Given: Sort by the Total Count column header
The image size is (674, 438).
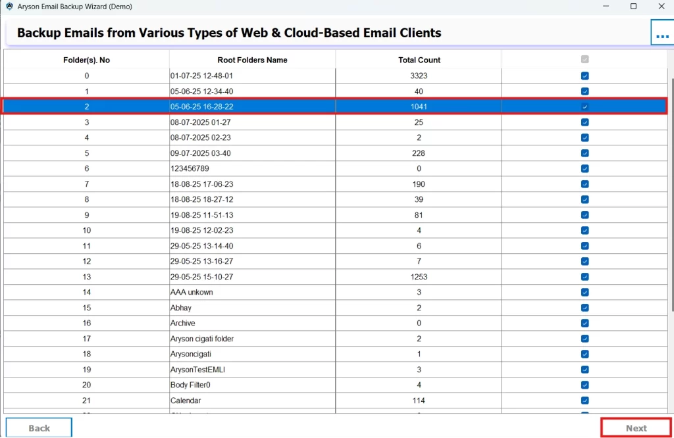Looking at the screenshot, I should coord(419,60).
